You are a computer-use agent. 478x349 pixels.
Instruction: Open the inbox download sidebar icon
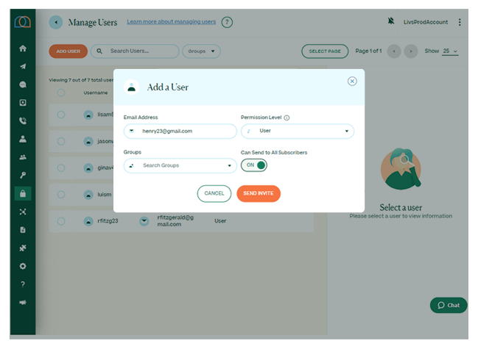(23, 103)
